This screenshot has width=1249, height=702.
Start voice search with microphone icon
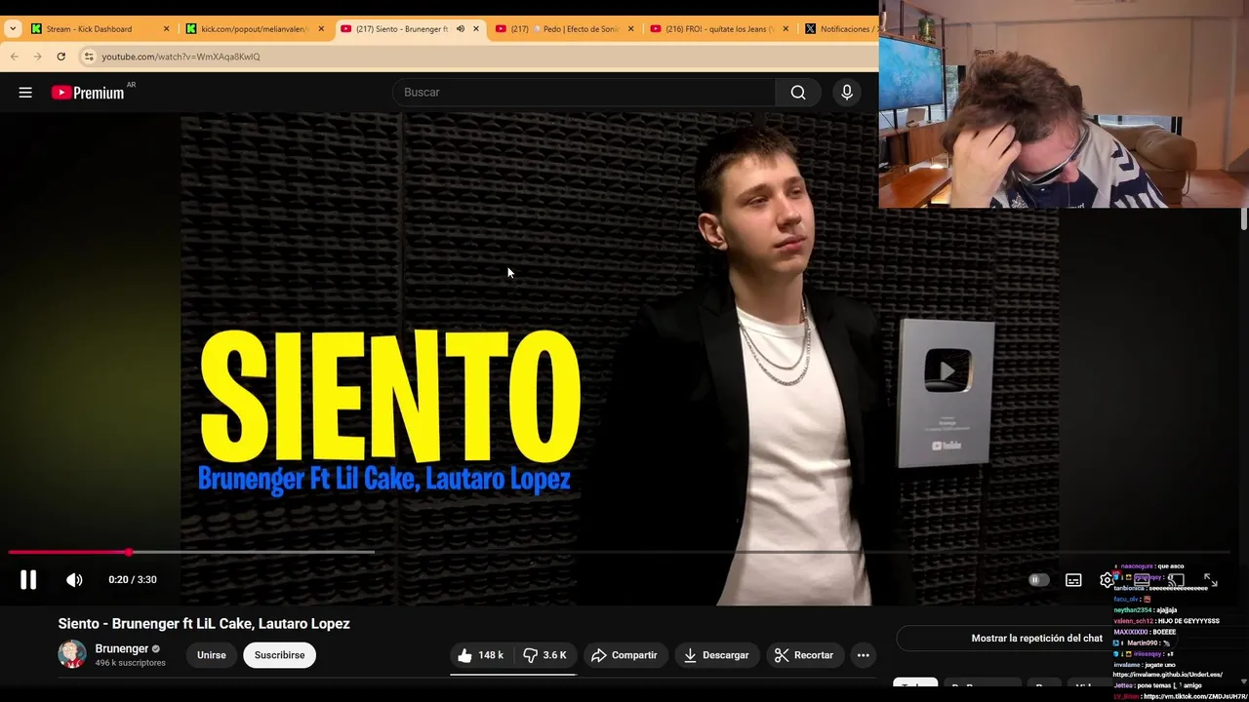coord(847,93)
